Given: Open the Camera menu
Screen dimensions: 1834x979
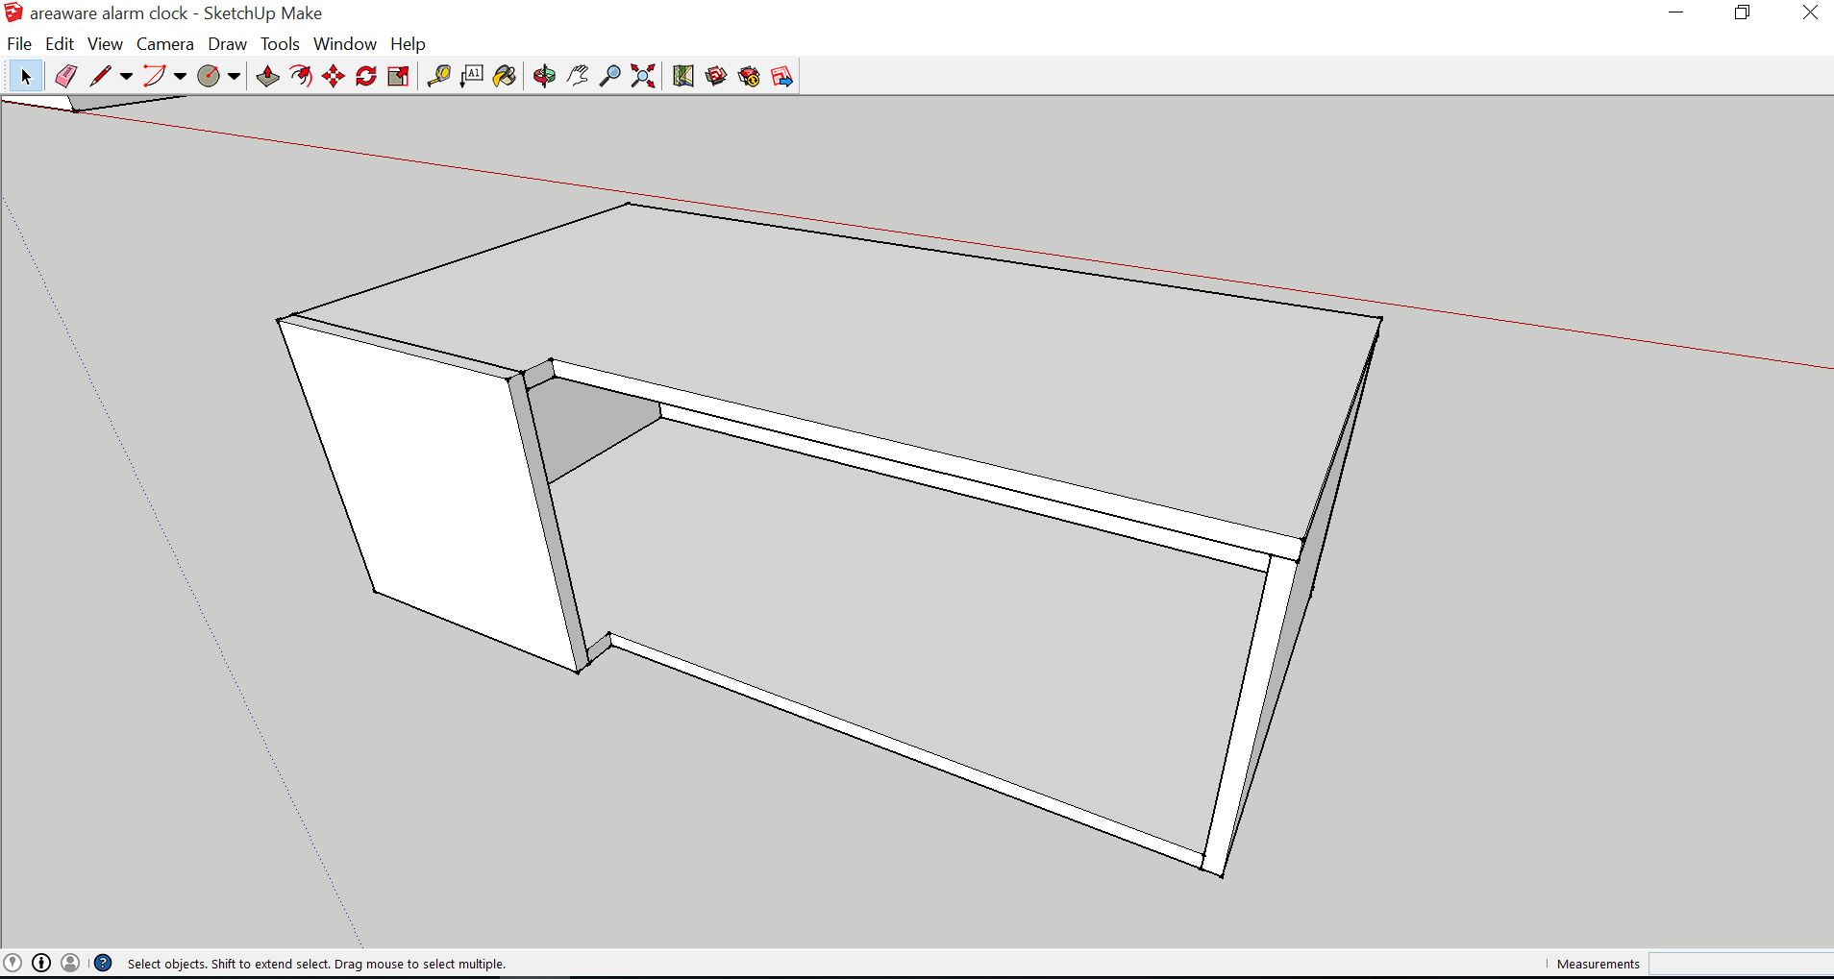Looking at the screenshot, I should click(x=165, y=44).
